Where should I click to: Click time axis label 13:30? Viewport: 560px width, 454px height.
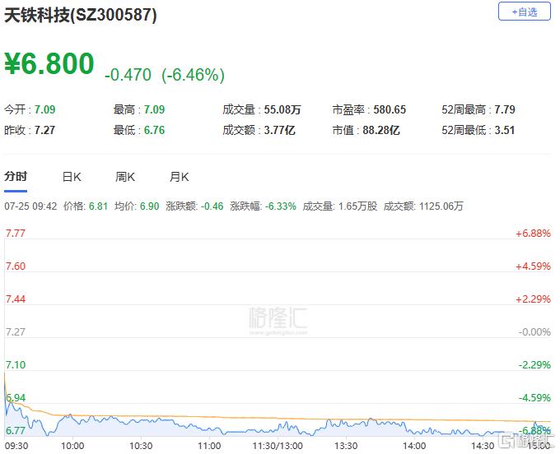346,446
